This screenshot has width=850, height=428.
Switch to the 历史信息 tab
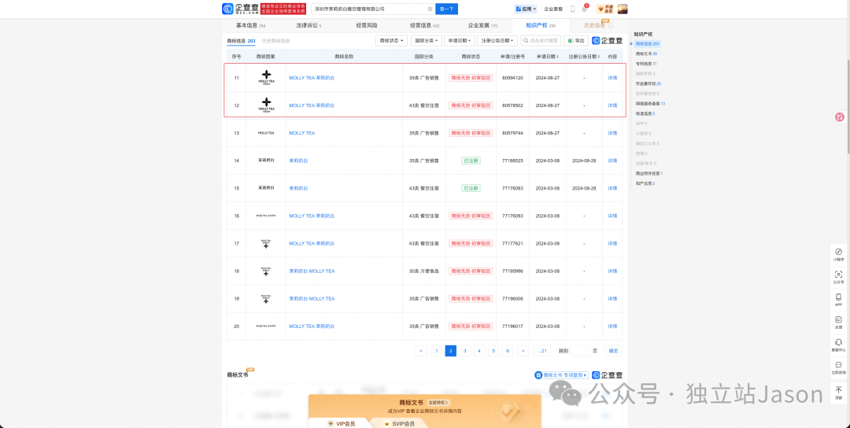594,25
